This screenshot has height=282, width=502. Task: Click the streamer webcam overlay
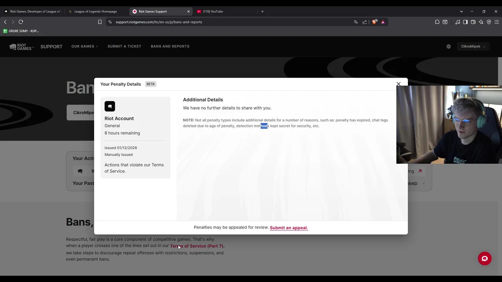[x=449, y=125]
